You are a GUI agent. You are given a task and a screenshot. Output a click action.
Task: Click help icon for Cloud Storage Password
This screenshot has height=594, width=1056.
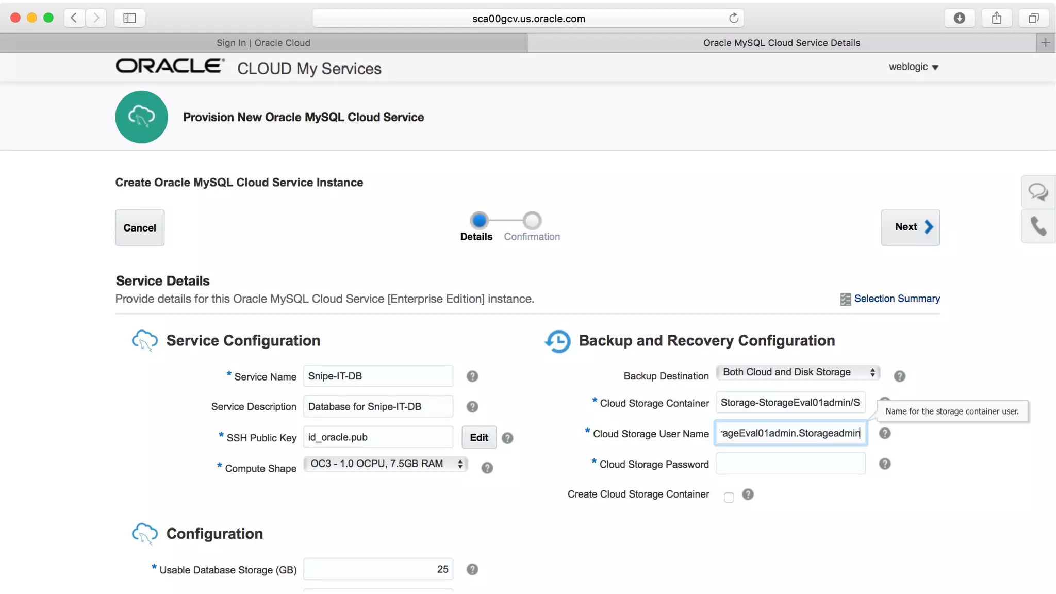[884, 464]
